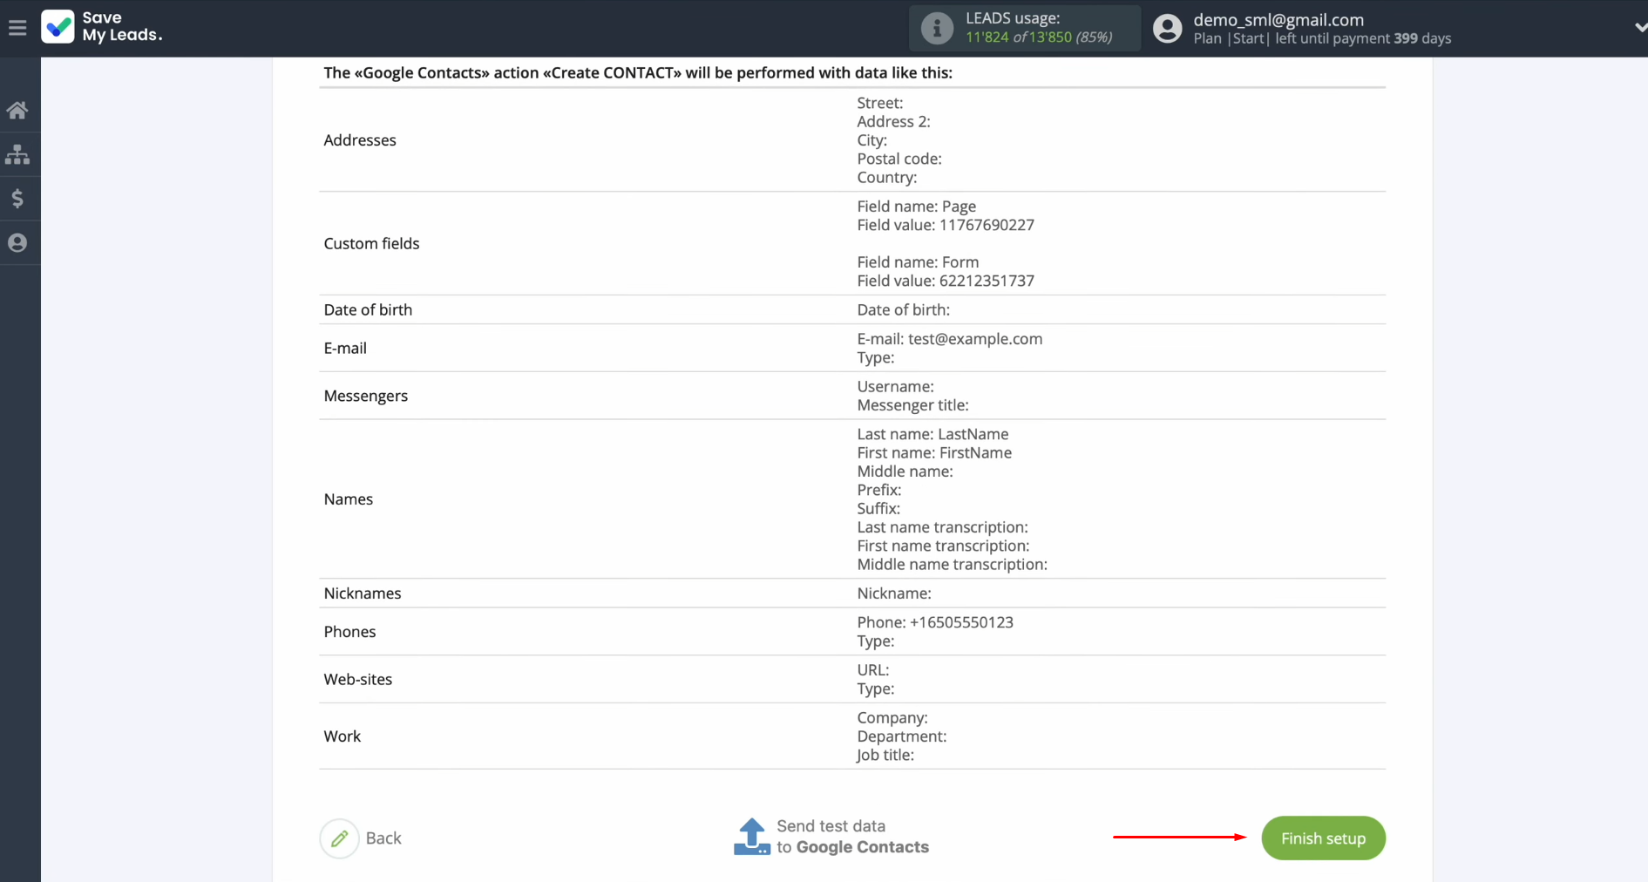Viewport: 1648px width, 882px height.
Task: Click the upload icon for test data
Action: tap(751, 837)
